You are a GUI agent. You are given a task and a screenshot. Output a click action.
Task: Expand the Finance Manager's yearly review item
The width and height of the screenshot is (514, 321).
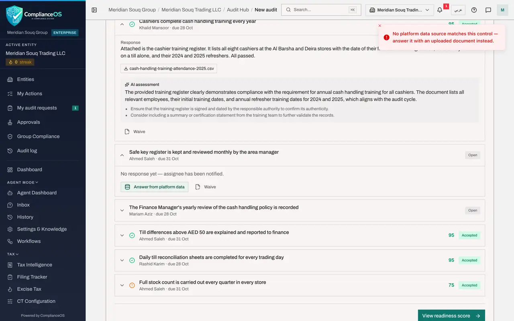[x=122, y=210]
